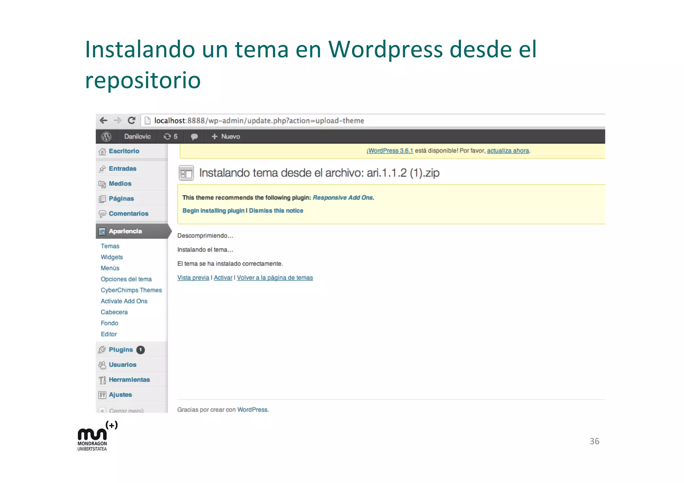The height and width of the screenshot is (483, 684).
Task: Open Ajustes in the sidebar
Action: tap(120, 395)
